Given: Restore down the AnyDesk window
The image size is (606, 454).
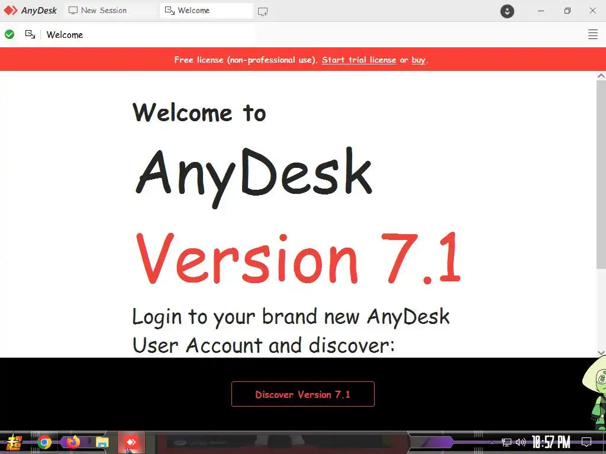Looking at the screenshot, I should pos(568,11).
